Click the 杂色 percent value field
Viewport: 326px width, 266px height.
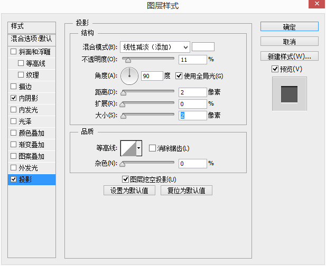[x=193, y=164]
